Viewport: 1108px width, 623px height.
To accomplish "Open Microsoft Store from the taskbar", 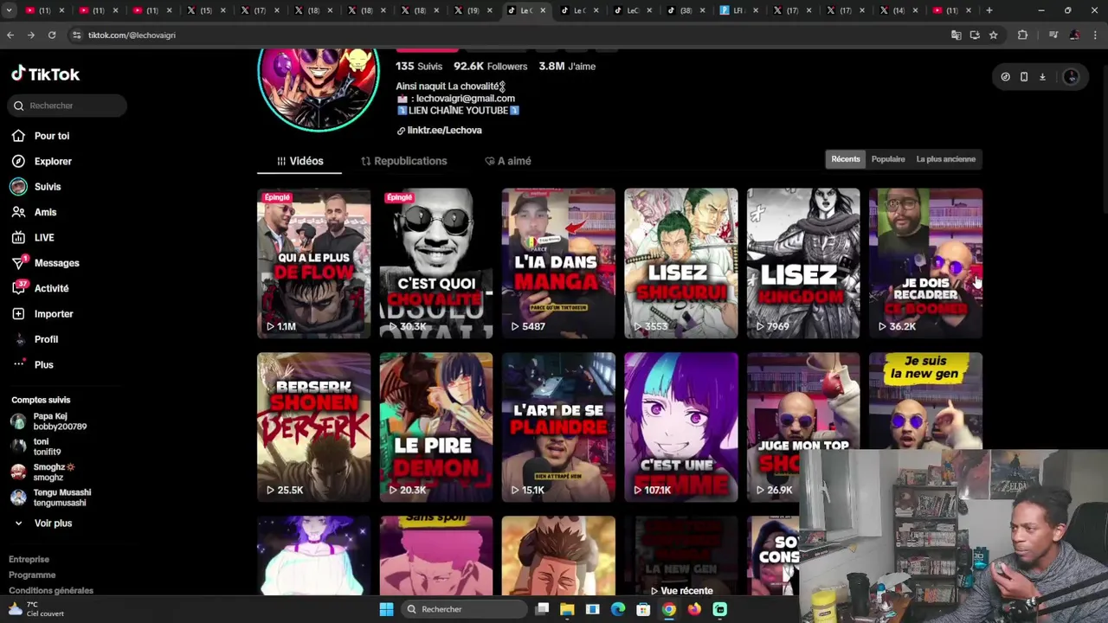I will click(x=643, y=609).
